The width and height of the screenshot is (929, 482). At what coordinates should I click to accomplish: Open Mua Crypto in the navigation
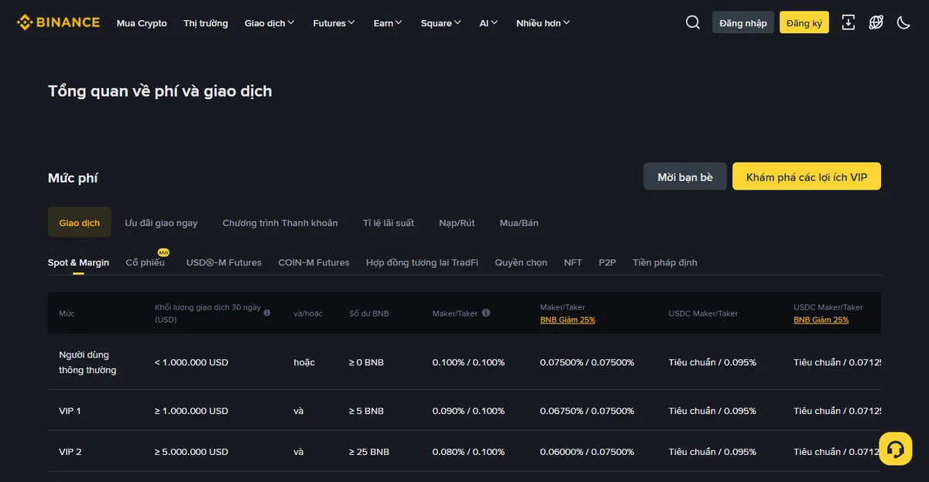point(142,23)
